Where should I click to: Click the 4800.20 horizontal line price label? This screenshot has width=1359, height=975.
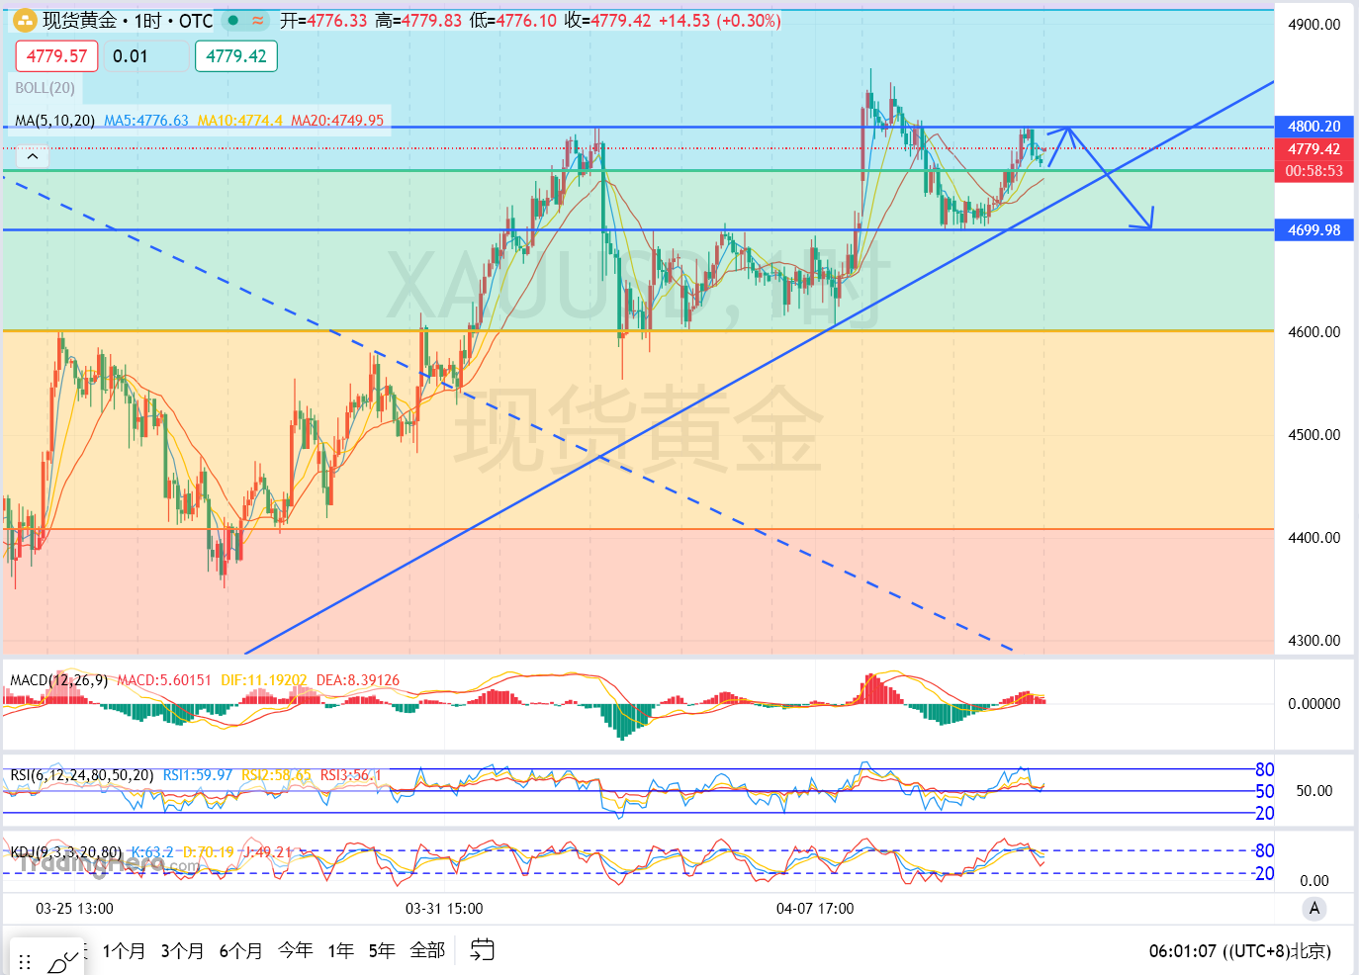click(1314, 127)
